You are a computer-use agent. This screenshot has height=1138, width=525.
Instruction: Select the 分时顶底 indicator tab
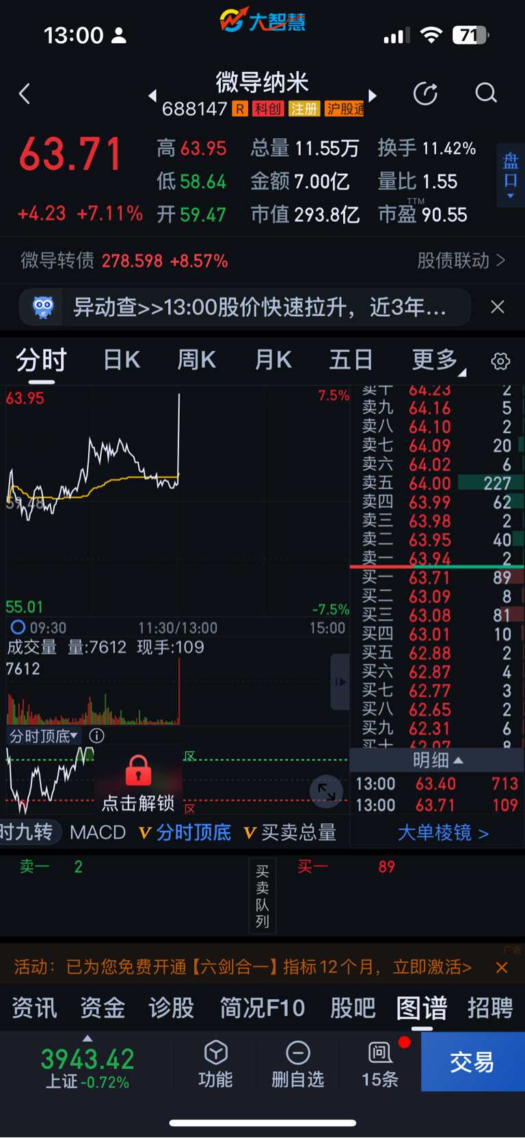coord(185,833)
